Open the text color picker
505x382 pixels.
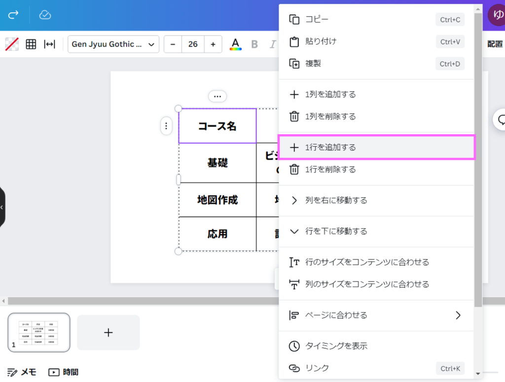pyautogui.click(x=236, y=44)
